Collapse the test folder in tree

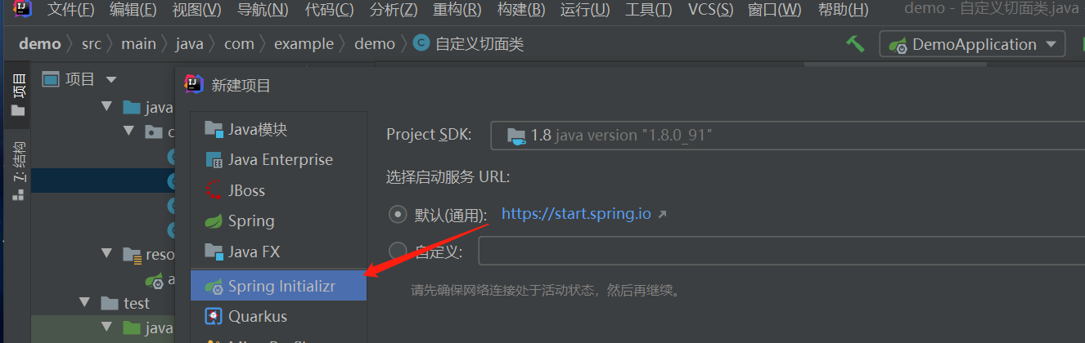(x=84, y=303)
